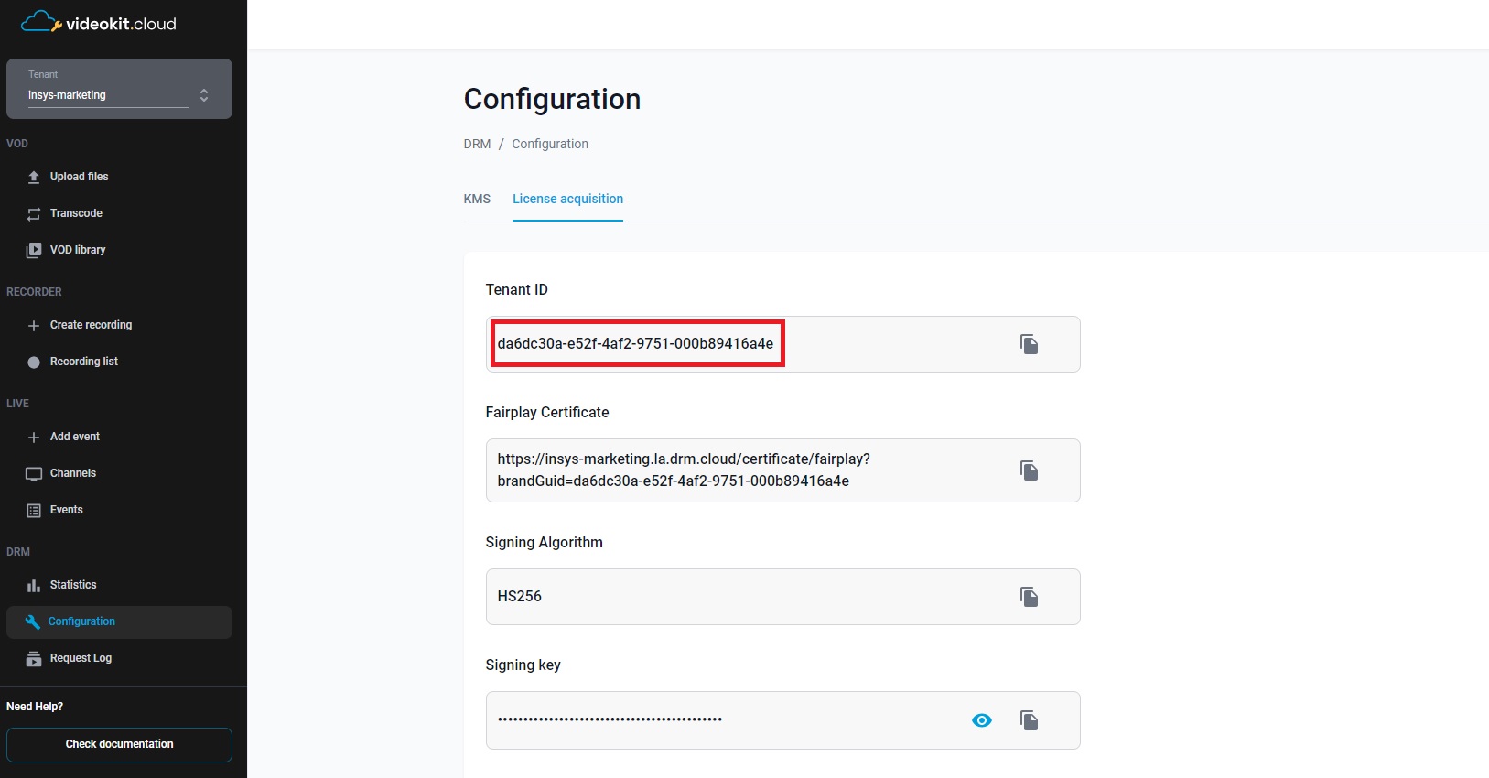Click Add event under Live

click(x=74, y=437)
